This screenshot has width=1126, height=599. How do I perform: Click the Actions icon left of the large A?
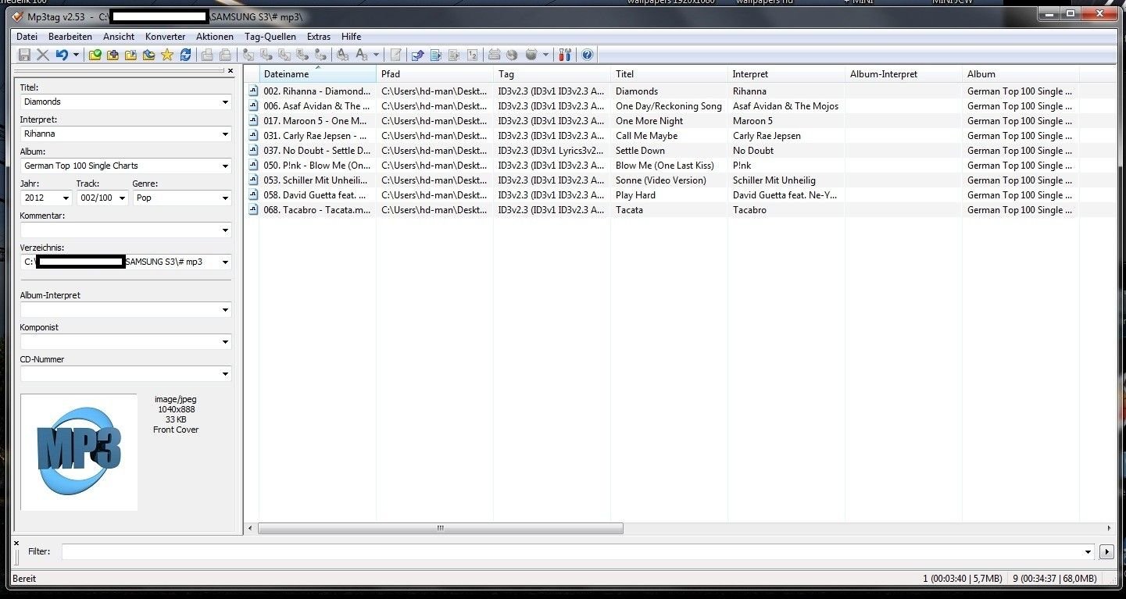(x=341, y=55)
